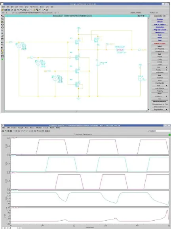The width and height of the screenshot is (171, 229).
Task: Click the save disk icon in Design Architect toolbar
Action: pos(6,10)
